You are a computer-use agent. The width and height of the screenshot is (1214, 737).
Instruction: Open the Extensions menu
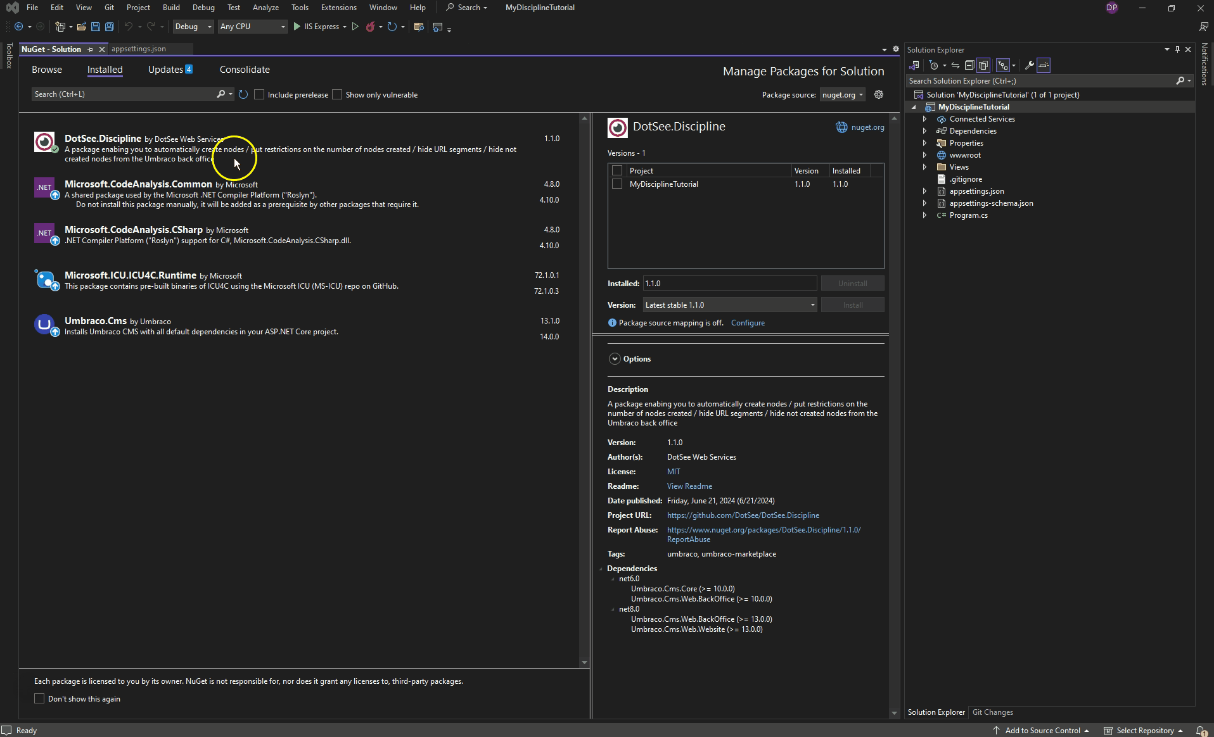point(338,8)
